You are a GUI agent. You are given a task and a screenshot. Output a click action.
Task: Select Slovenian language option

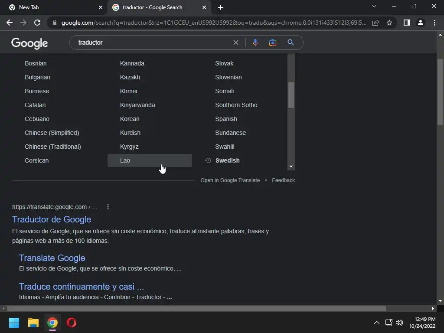pyautogui.click(x=229, y=77)
